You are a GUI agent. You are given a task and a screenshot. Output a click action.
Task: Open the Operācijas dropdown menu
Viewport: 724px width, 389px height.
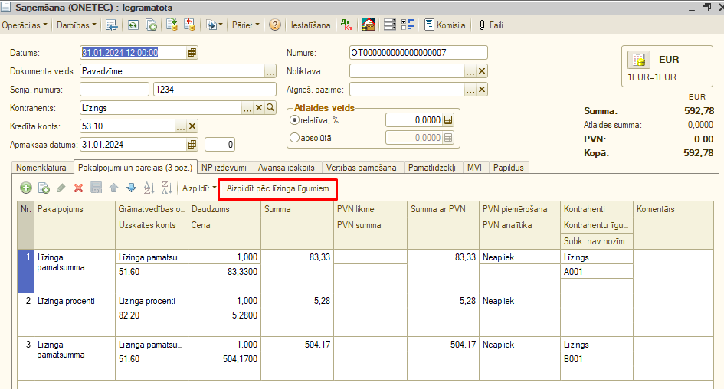pos(25,25)
